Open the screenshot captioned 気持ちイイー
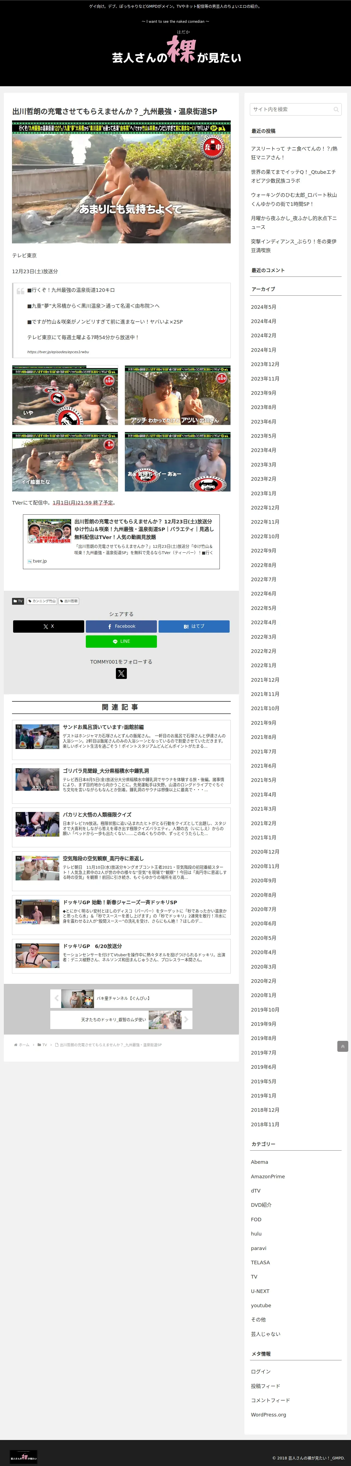 (x=177, y=462)
